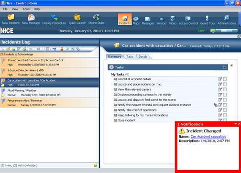Collapse the Tasks section with the side expander
This screenshot has height=173, width=241.
(232, 65)
